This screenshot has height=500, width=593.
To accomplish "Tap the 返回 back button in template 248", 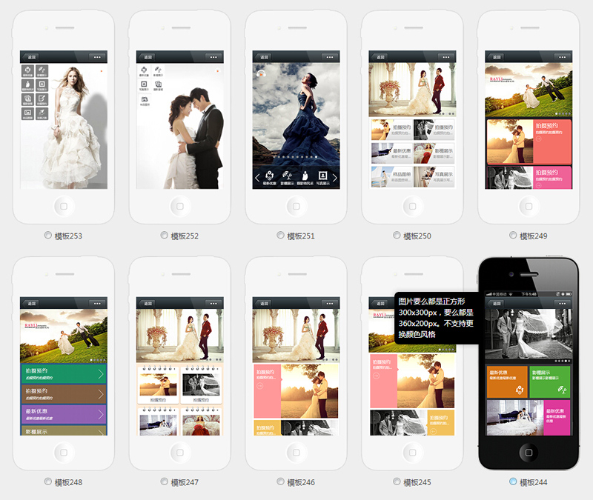I will coord(30,304).
